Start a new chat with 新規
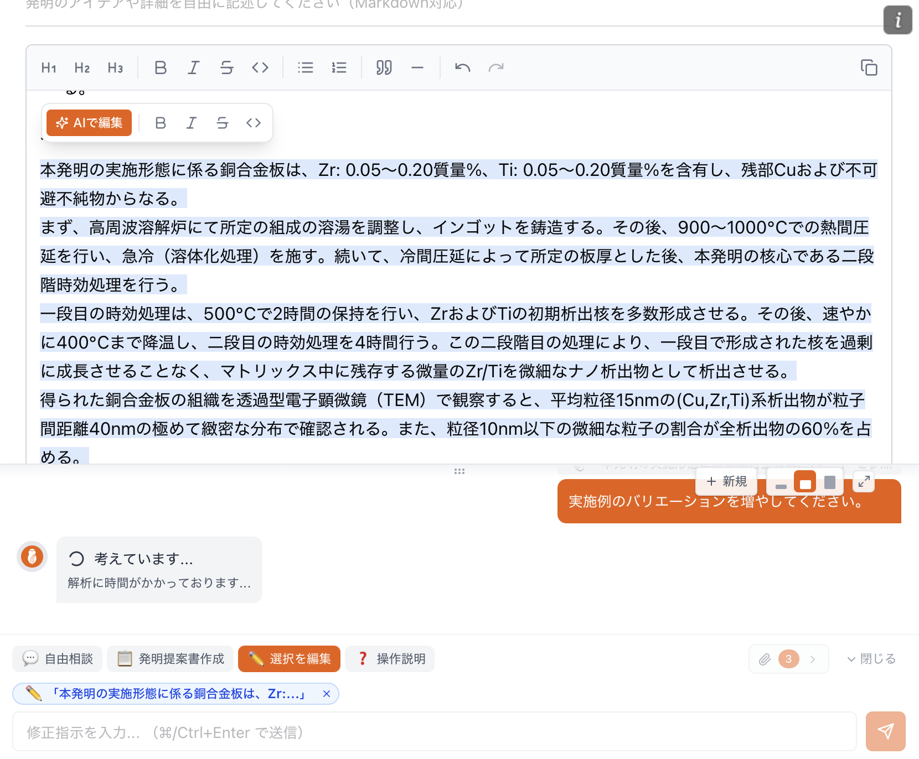 pyautogui.click(x=726, y=482)
